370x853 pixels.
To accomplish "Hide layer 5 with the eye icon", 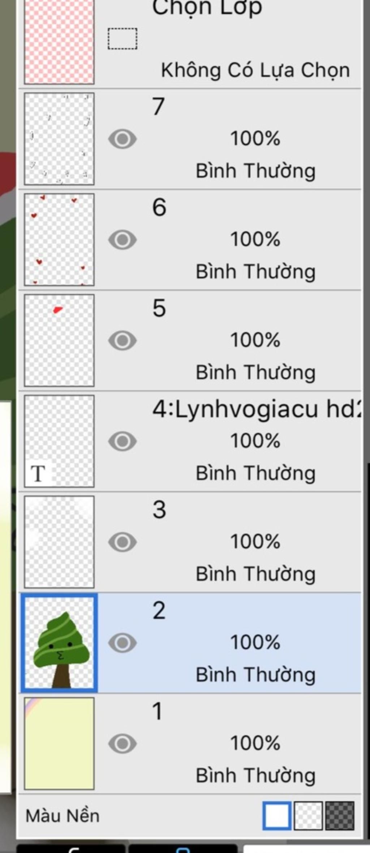I will point(122,341).
